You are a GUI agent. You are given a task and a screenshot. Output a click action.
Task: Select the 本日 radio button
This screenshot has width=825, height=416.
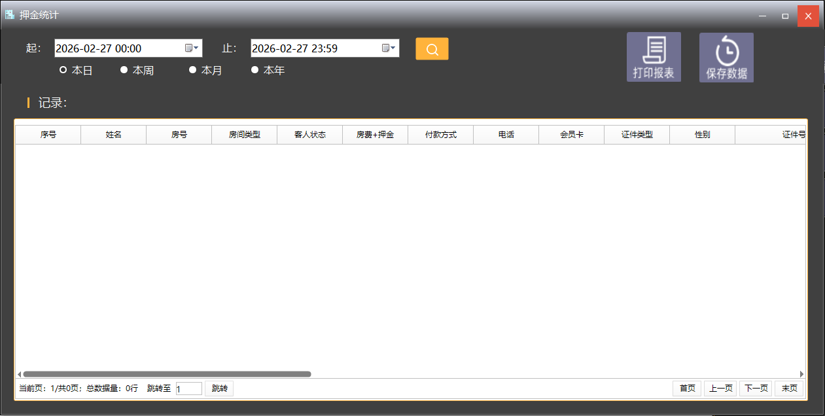pos(63,70)
